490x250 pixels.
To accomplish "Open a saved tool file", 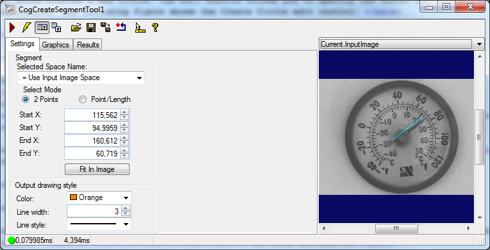I will pyautogui.click(x=76, y=28).
